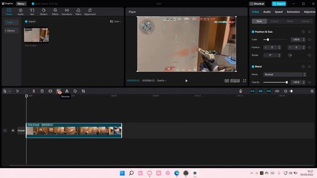Click the Crop icon in timeline toolbar
The height and width of the screenshot is (178, 317).
[83, 91]
